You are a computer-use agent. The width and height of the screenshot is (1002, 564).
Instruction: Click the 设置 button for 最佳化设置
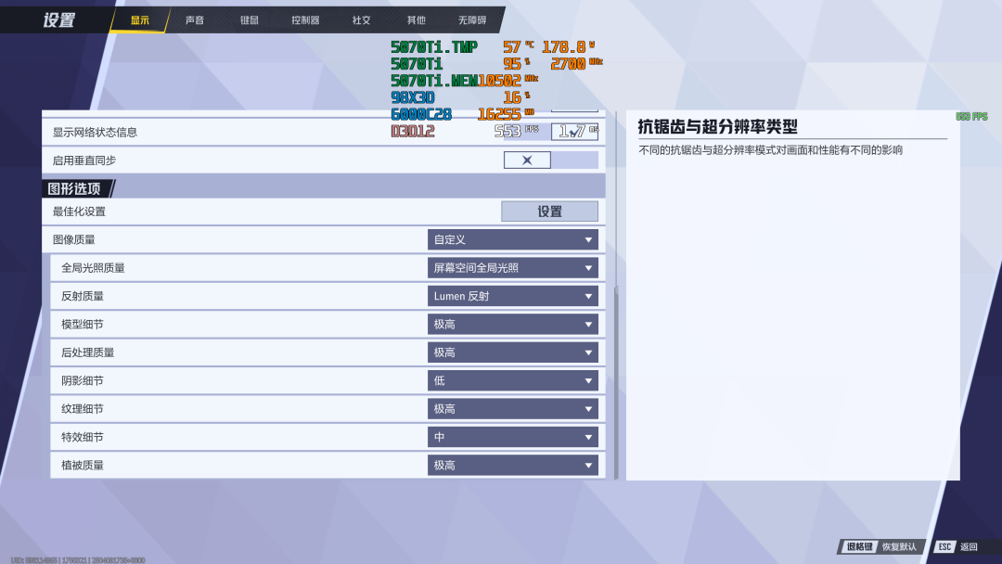tap(549, 211)
